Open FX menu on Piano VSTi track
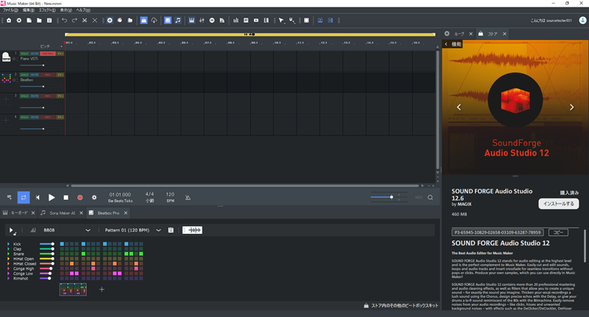This screenshot has height=317, width=589. coord(60,54)
